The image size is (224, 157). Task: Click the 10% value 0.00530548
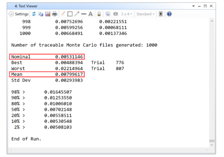tap(58, 121)
